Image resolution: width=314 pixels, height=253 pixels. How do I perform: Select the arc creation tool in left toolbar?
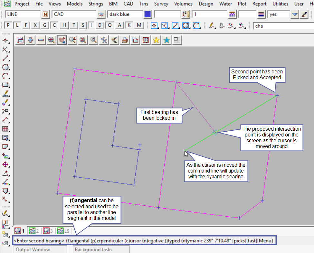pyautogui.click(x=5, y=76)
